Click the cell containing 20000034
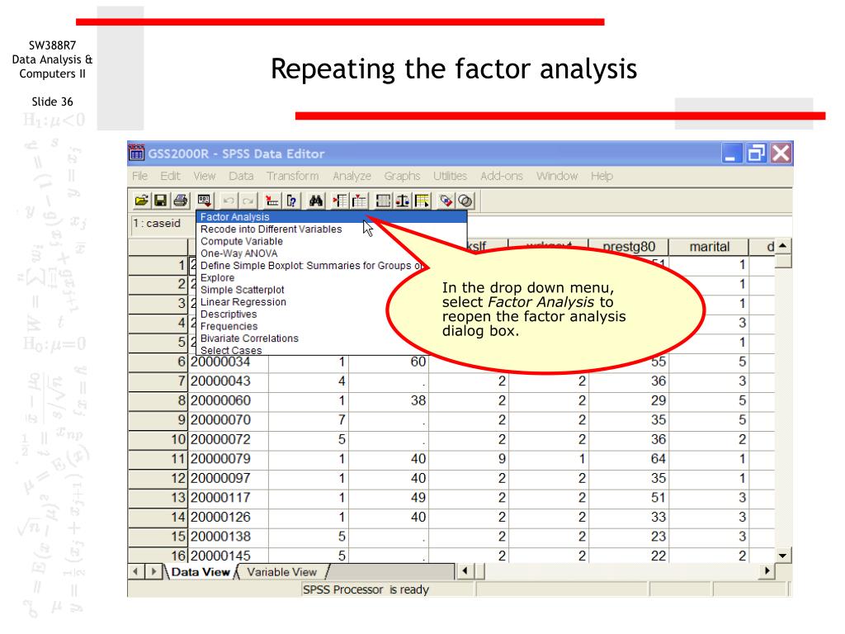The width and height of the screenshot is (845, 634). [x=228, y=362]
